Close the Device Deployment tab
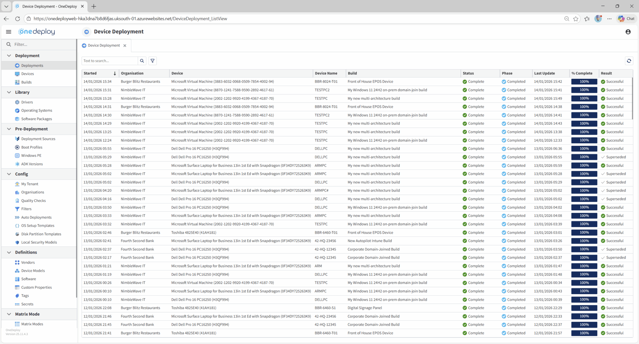 pos(125,45)
